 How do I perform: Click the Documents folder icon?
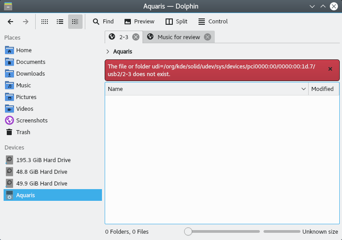pyautogui.click(x=9, y=62)
